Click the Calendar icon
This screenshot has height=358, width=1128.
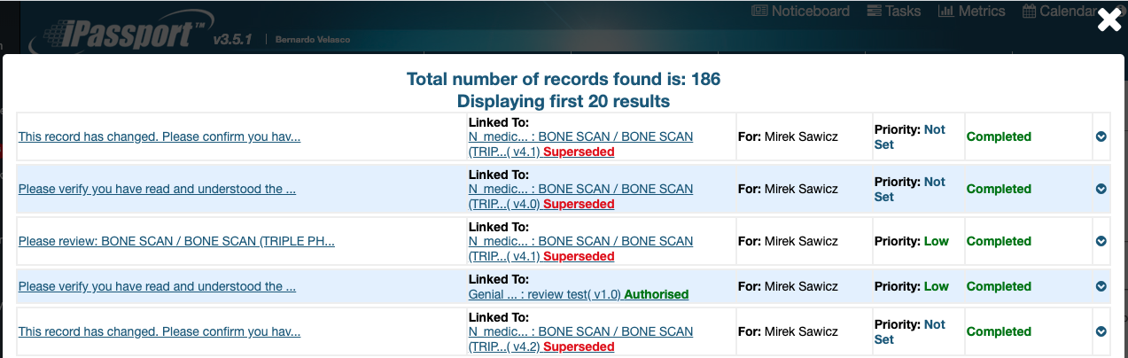[1030, 12]
